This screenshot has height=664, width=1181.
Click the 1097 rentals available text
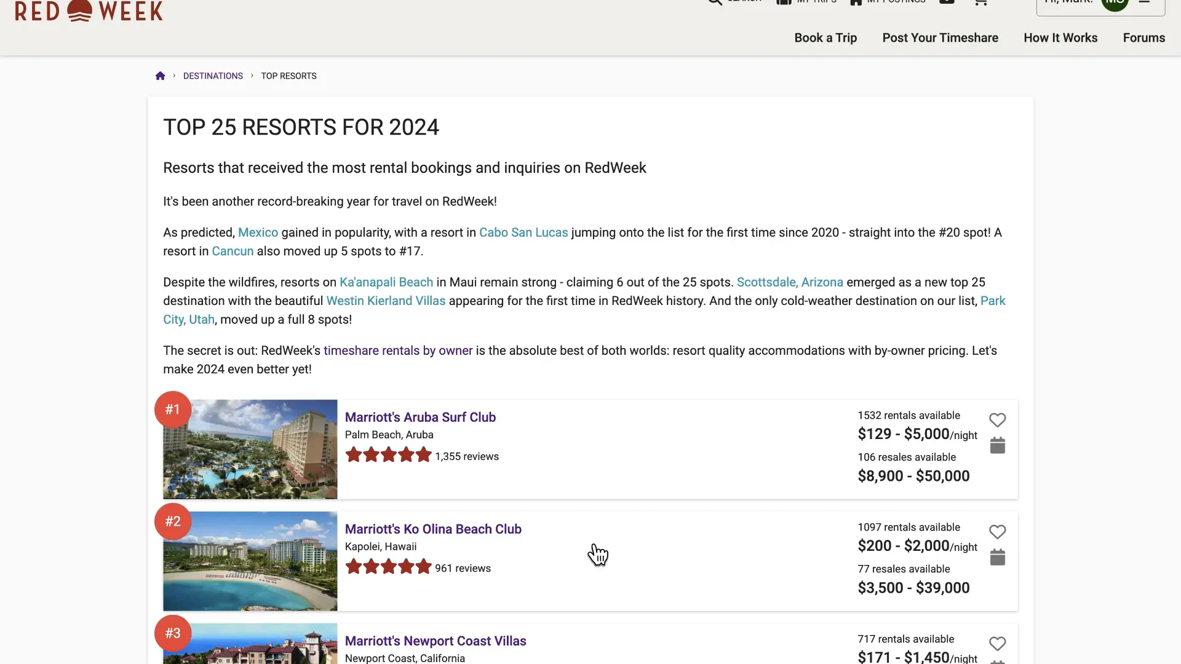click(x=909, y=527)
